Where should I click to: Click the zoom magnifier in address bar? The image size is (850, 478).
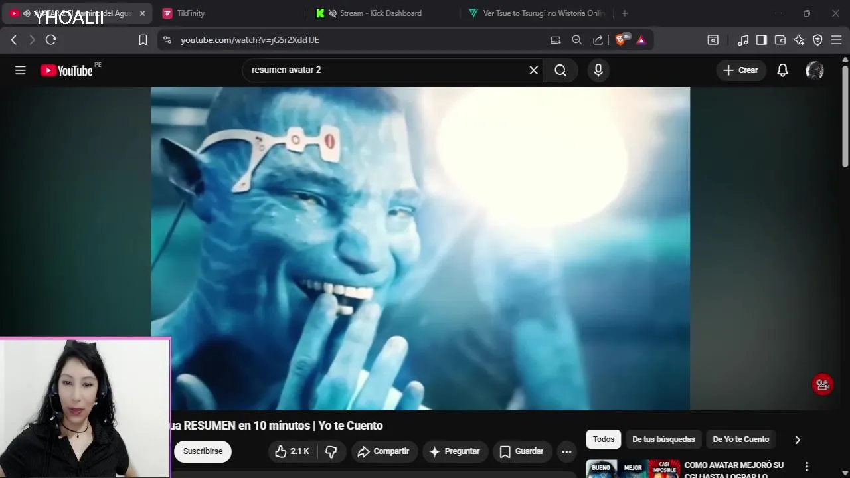coord(576,40)
